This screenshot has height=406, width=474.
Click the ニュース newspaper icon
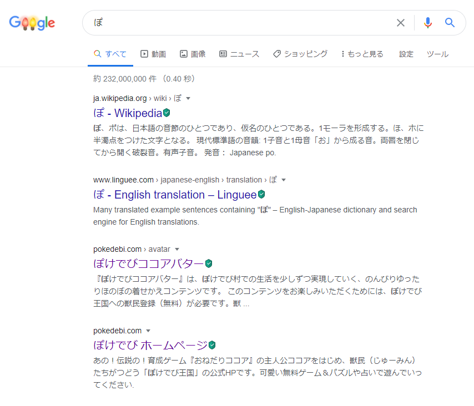click(223, 54)
